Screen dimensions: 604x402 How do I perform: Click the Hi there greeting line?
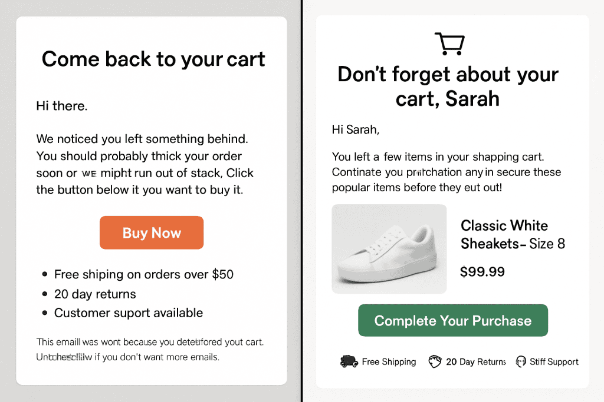pyautogui.click(x=61, y=106)
